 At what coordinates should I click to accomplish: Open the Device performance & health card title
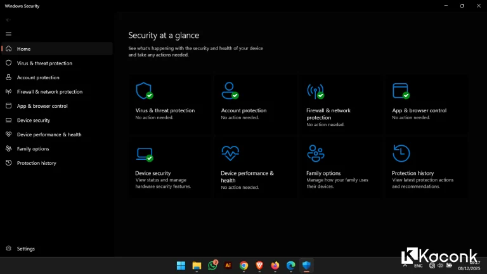click(247, 177)
